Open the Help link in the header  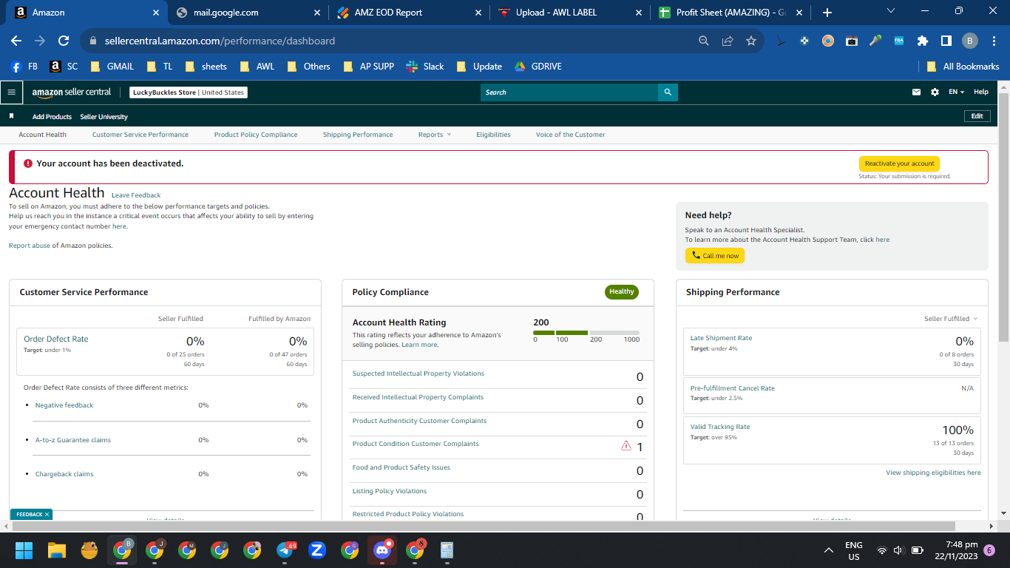point(981,92)
